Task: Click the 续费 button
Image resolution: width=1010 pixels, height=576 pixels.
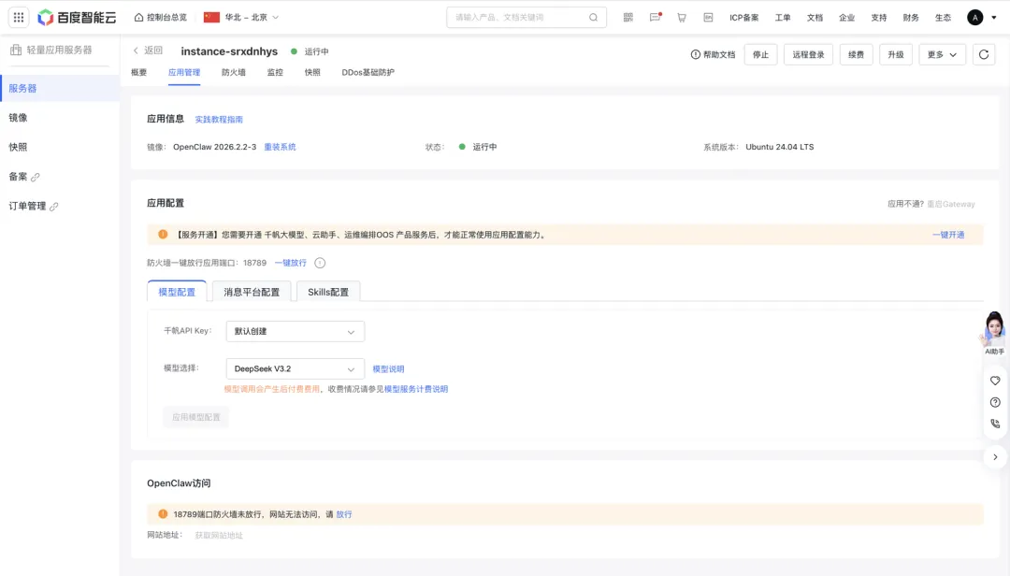Action: pos(856,55)
